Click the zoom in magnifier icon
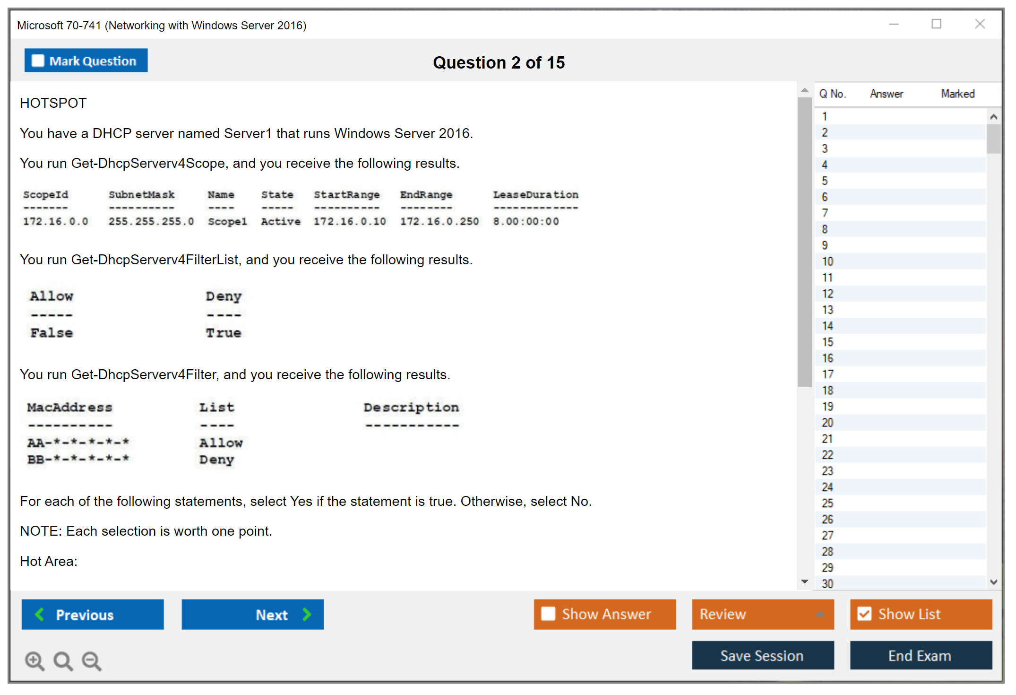Screen dimensions: 1016x695 tap(34, 660)
